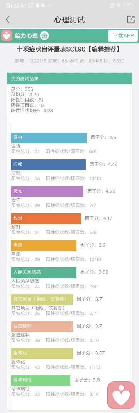
Task: Select the dark blue 抑郁 bar
Action: coord(48,165)
